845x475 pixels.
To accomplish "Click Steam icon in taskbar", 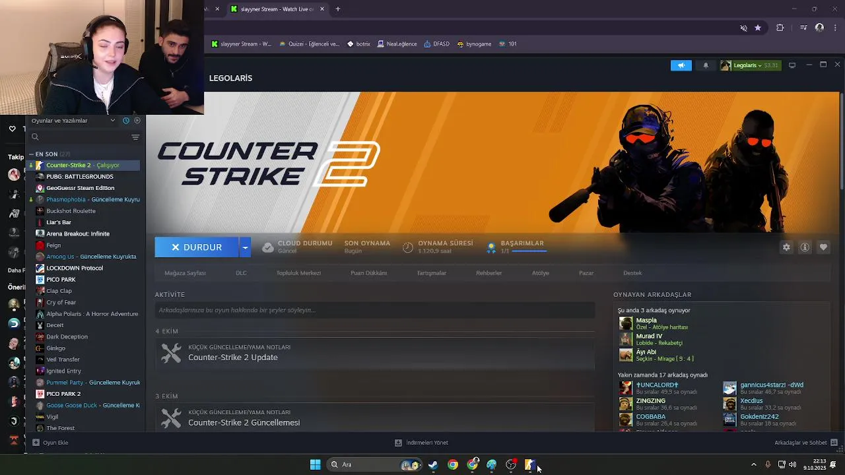I will [433, 464].
